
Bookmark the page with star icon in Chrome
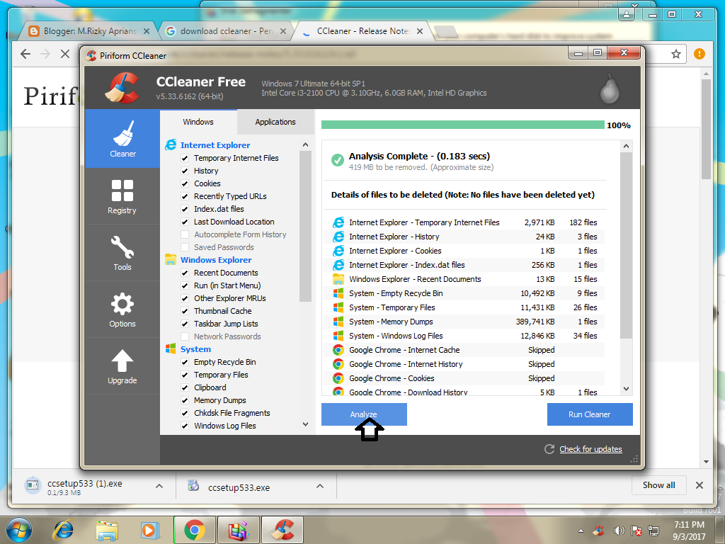pos(676,54)
